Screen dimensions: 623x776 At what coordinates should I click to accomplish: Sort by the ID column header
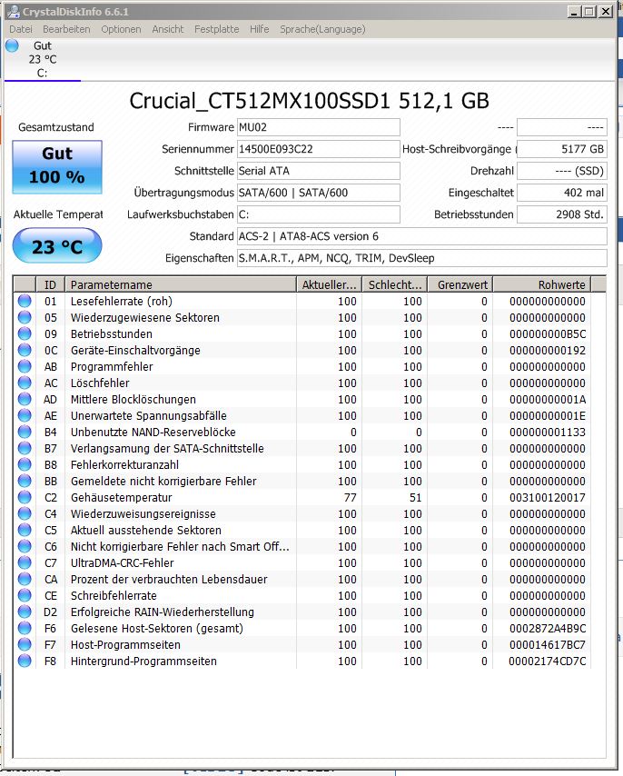(50, 284)
